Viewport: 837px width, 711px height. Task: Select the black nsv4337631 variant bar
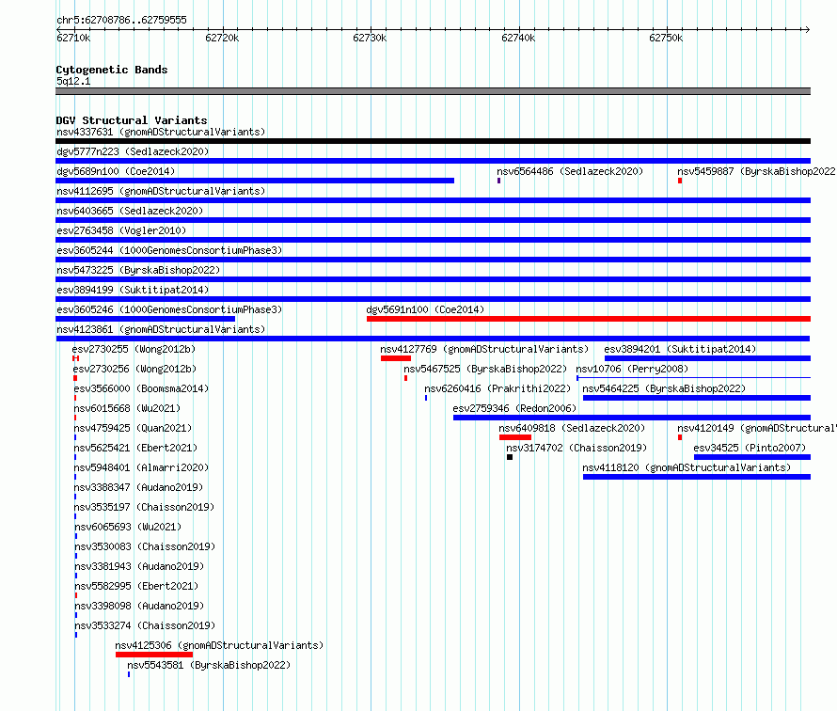pyautogui.click(x=433, y=141)
